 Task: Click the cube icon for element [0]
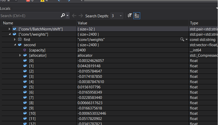25,60
